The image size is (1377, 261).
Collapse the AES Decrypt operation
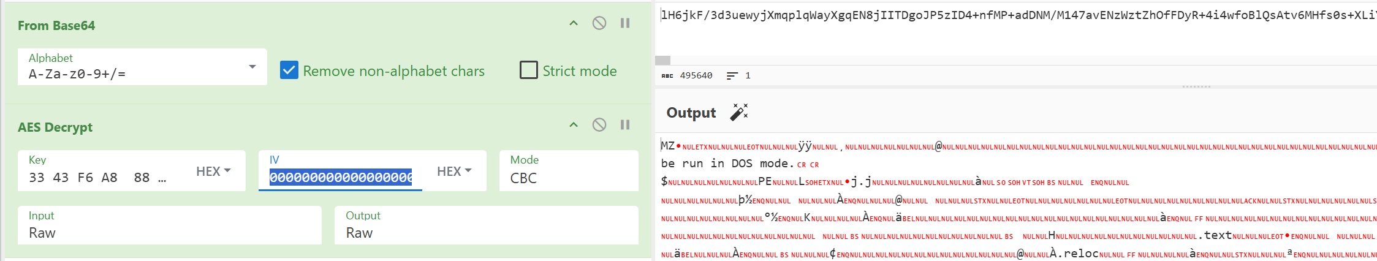point(574,125)
